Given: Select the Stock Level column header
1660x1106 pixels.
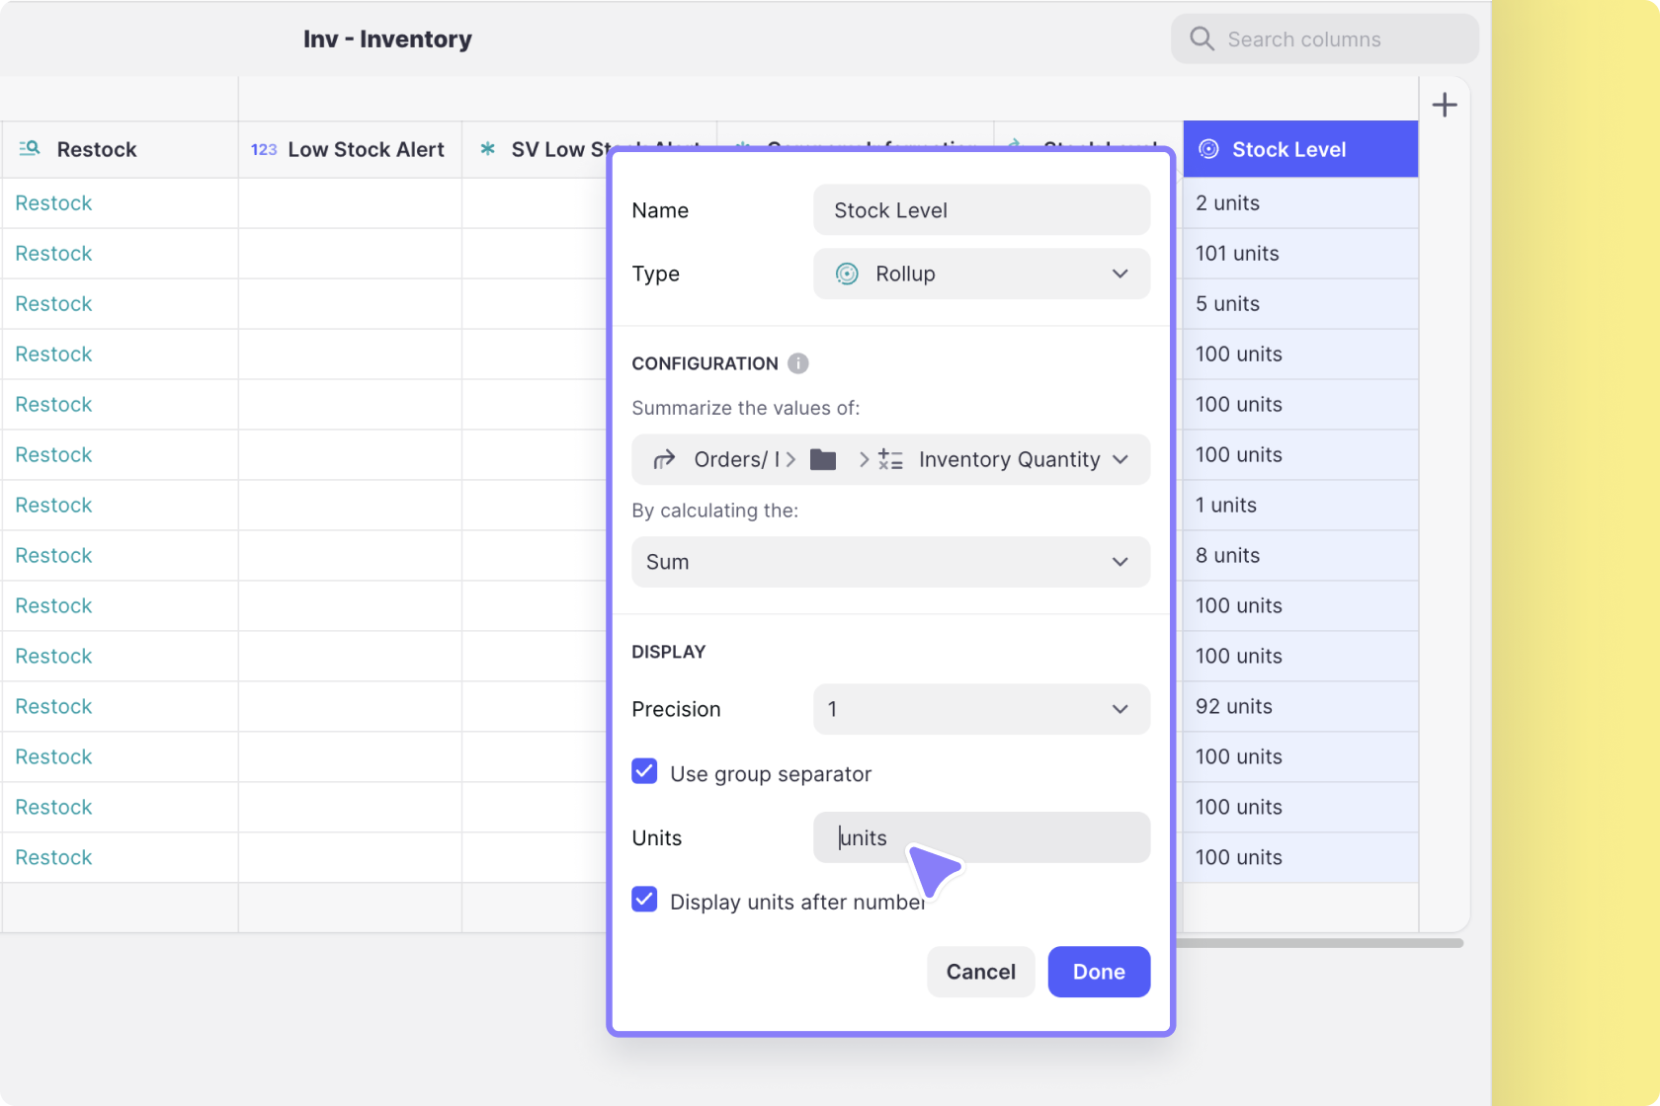Looking at the screenshot, I should (x=1300, y=150).
